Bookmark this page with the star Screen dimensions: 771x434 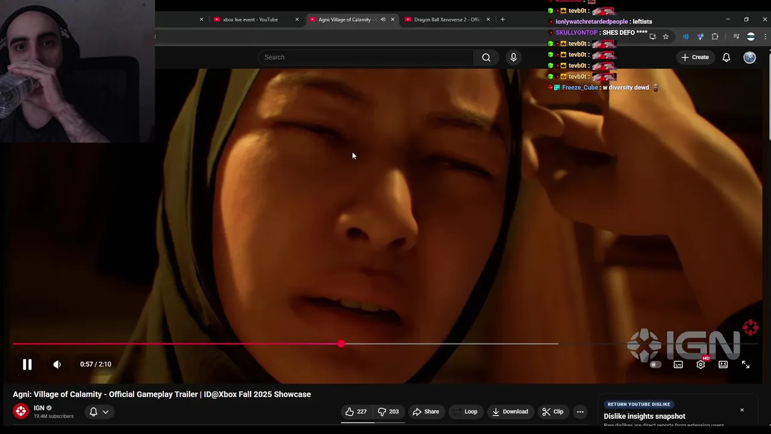pyautogui.click(x=666, y=37)
